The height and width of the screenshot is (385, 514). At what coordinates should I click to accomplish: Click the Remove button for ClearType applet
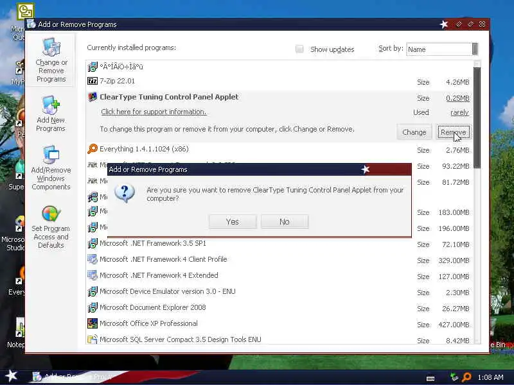pos(454,132)
